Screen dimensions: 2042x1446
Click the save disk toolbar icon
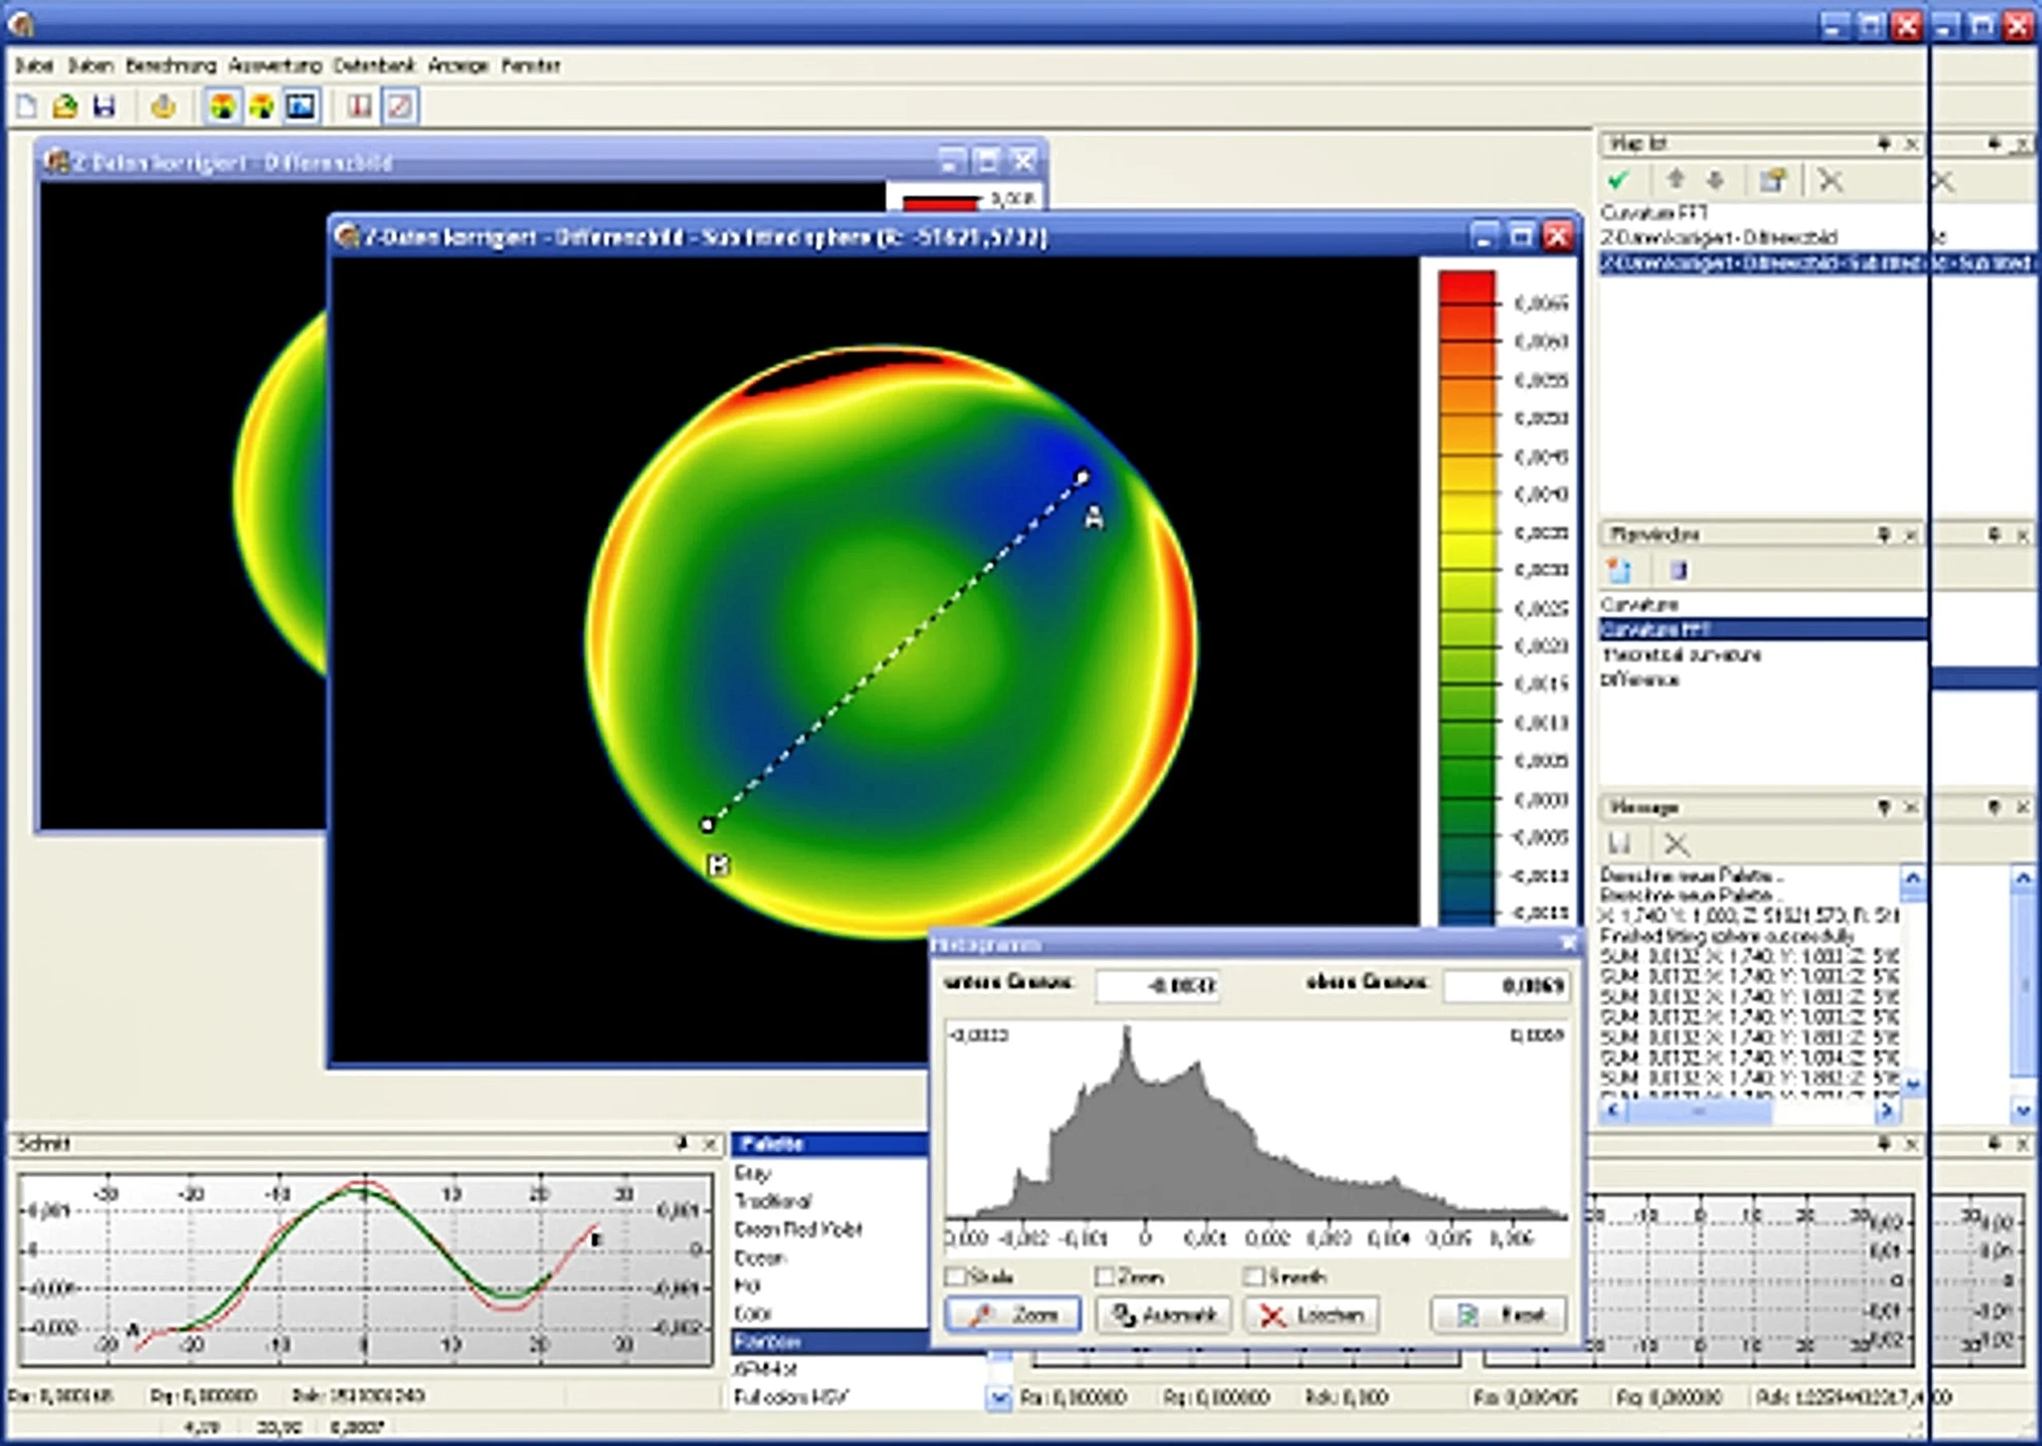click(104, 107)
